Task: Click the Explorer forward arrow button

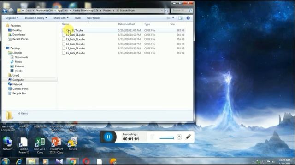Action: pyautogui.click(x=12, y=11)
